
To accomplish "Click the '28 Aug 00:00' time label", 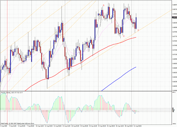I will coord(129,126).
